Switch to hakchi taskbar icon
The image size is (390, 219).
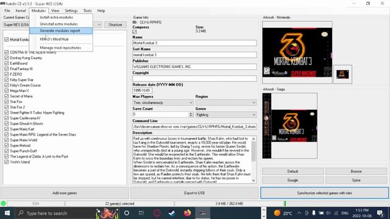[203, 213]
